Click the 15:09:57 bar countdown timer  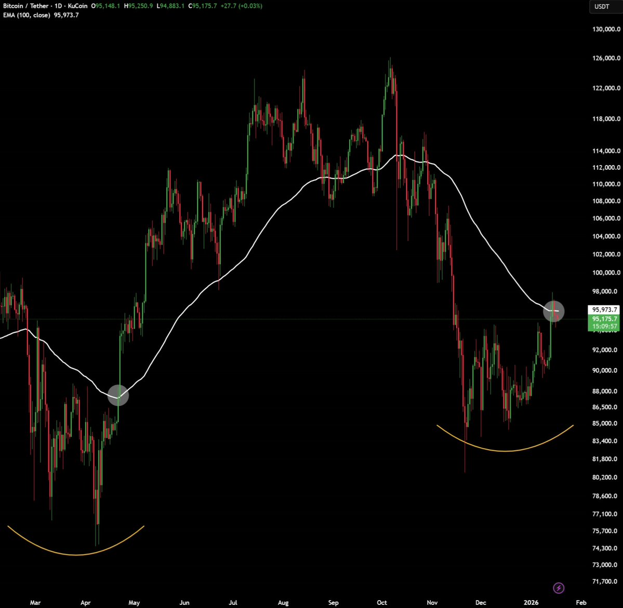click(x=604, y=327)
